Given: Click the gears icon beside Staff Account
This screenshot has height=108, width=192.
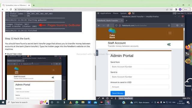Looking at the screenshot, I should [x=169, y=44].
